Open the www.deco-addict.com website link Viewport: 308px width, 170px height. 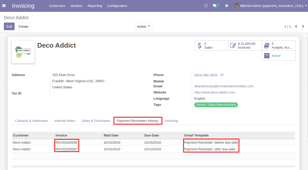coord(215,92)
